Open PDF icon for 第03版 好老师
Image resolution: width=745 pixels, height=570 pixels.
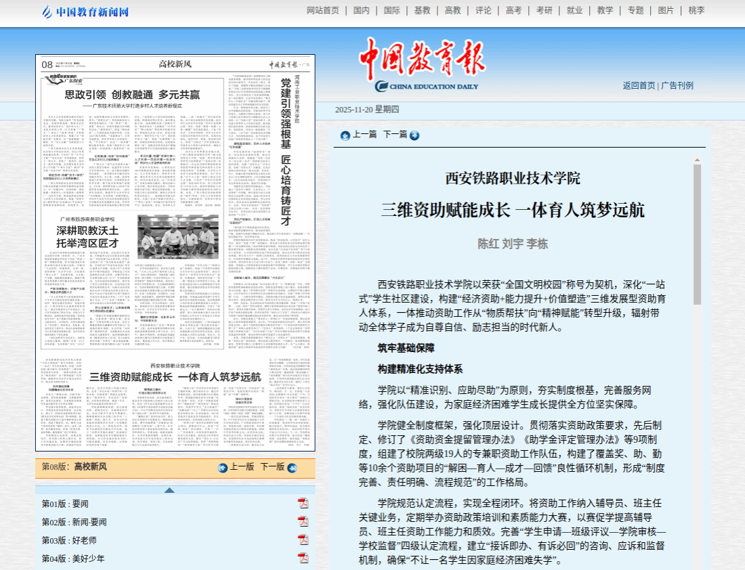point(303,540)
